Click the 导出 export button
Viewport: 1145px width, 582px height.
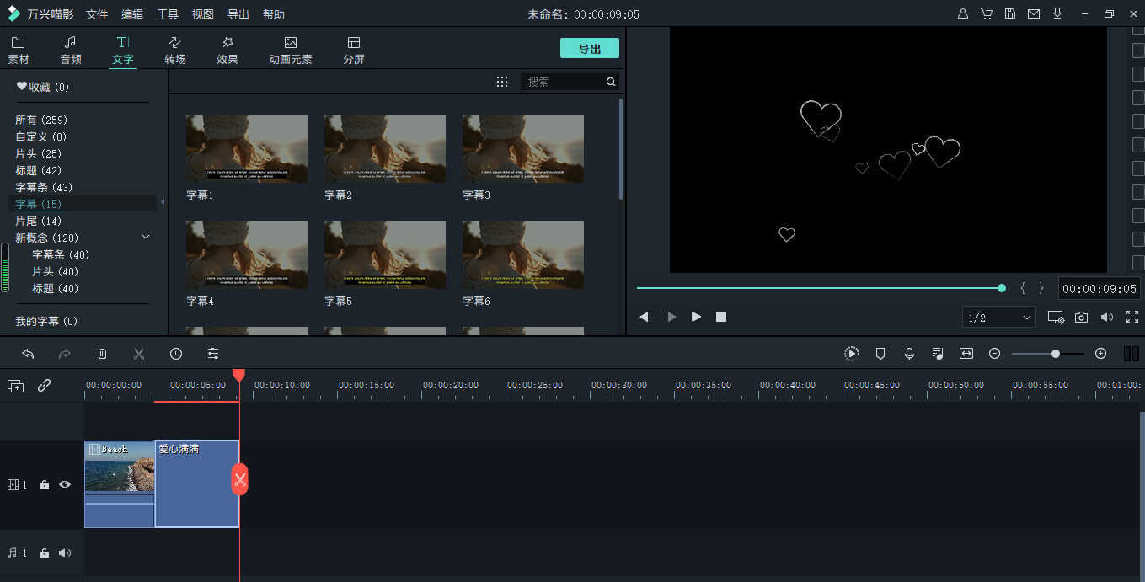tap(589, 49)
